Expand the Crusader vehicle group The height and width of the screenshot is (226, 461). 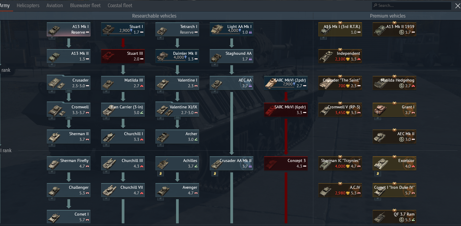point(69,91)
